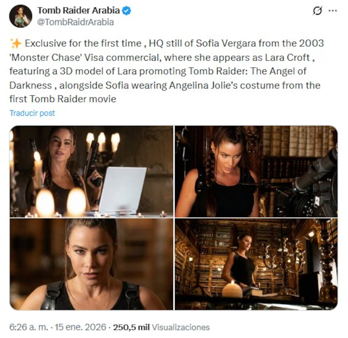Click the 15 ene. 2026 date
Screen dimensions: 348x338
[80, 327]
